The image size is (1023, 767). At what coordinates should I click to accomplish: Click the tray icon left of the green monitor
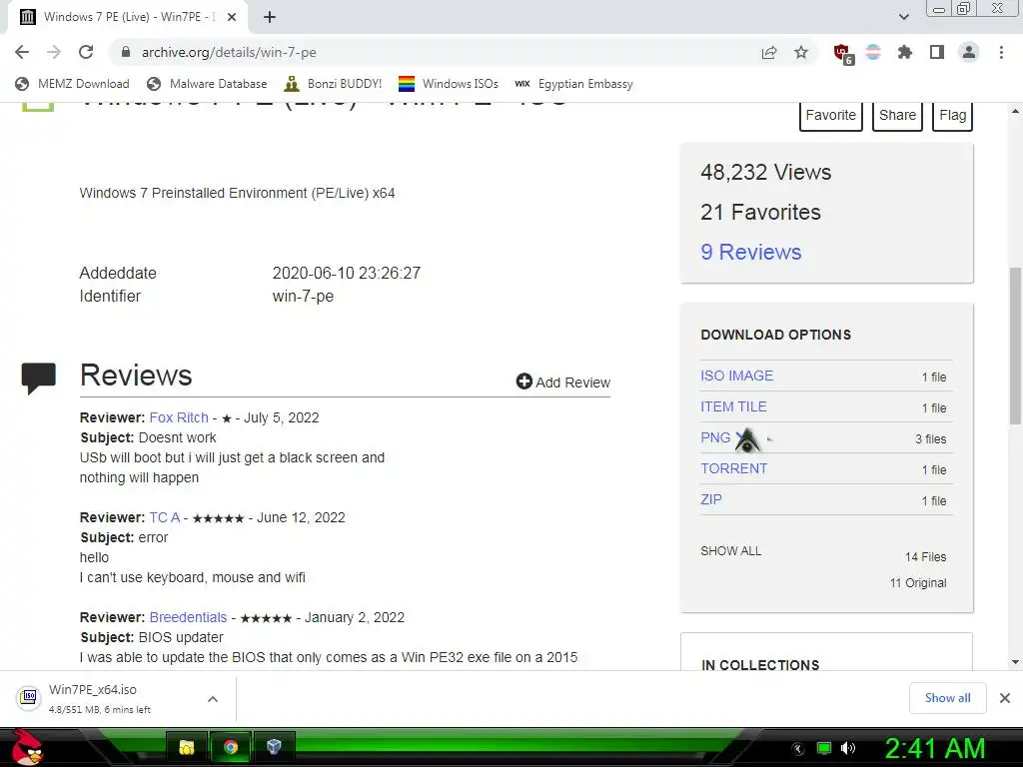(x=798, y=749)
